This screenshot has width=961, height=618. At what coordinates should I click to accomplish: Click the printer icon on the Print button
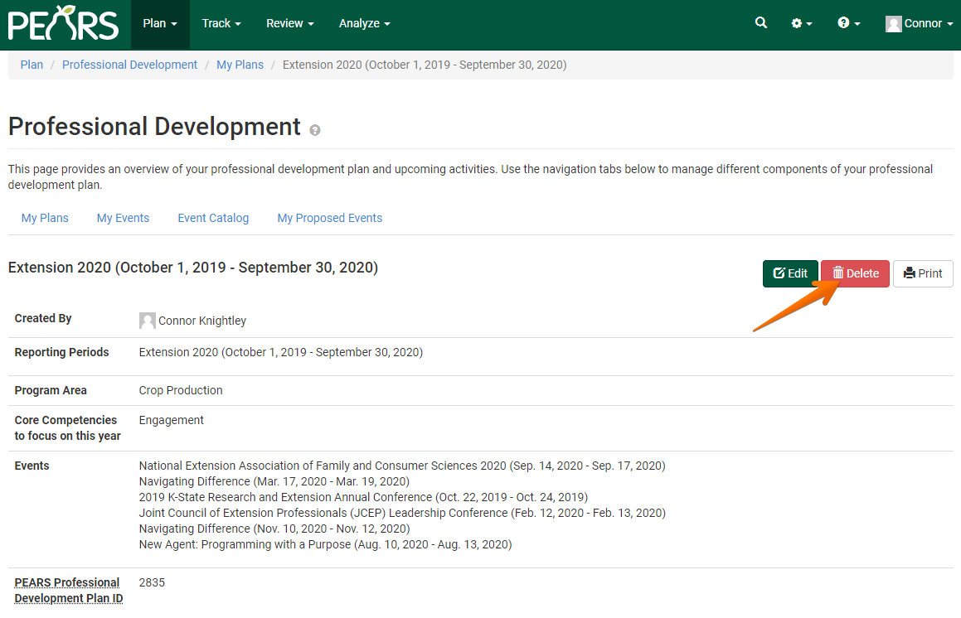909,273
